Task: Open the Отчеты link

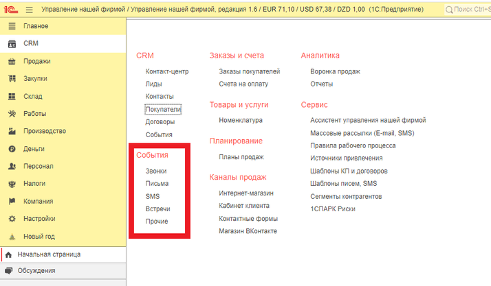Action: click(x=321, y=84)
